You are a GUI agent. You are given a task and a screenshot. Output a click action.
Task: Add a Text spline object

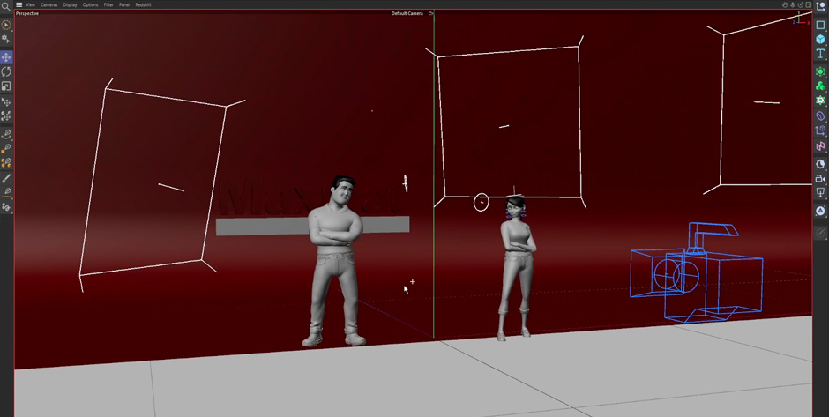[x=820, y=55]
